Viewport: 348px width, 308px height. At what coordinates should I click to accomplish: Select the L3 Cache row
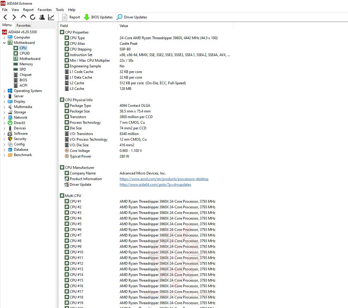[146, 89]
